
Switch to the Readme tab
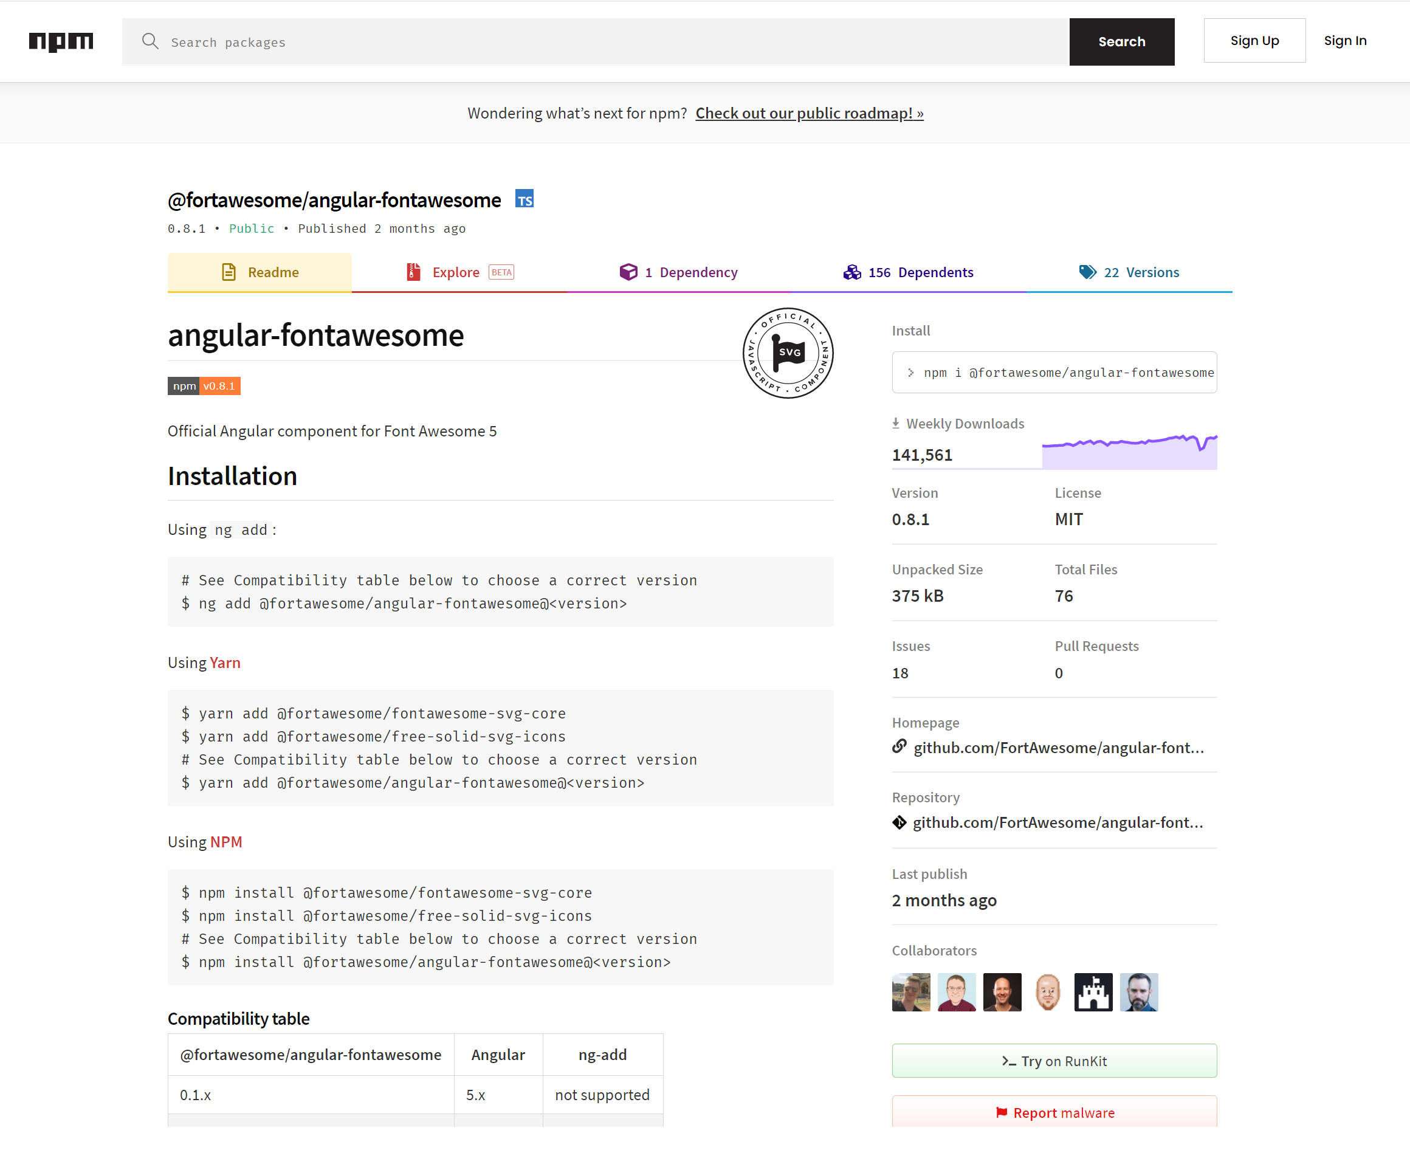tap(260, 272)
